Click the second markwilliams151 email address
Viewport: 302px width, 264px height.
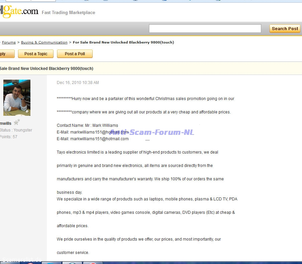click(99, 139)
